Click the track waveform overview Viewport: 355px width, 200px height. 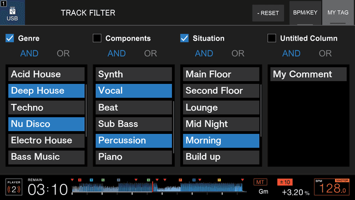159,187
